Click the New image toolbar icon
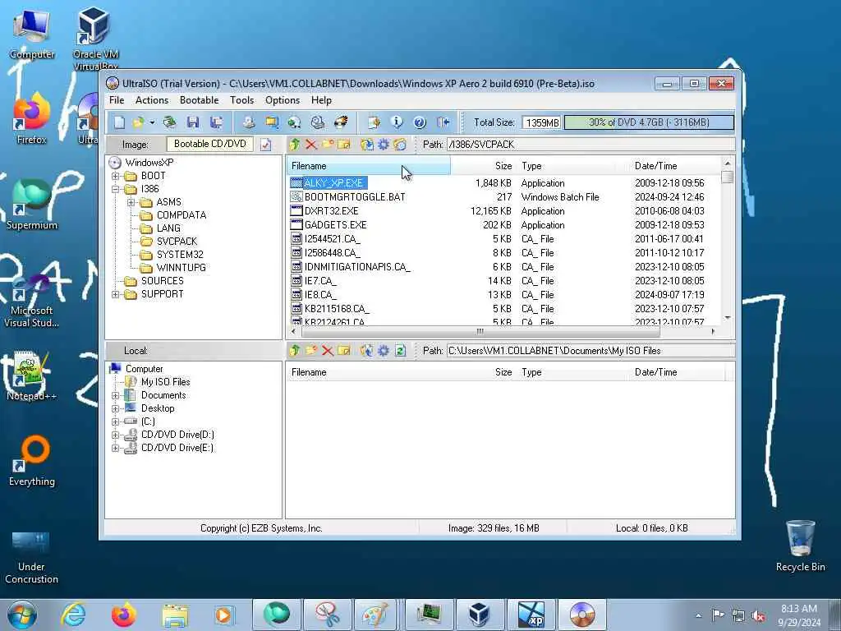This screenshot has width=841, height=631. click(119, 122)
